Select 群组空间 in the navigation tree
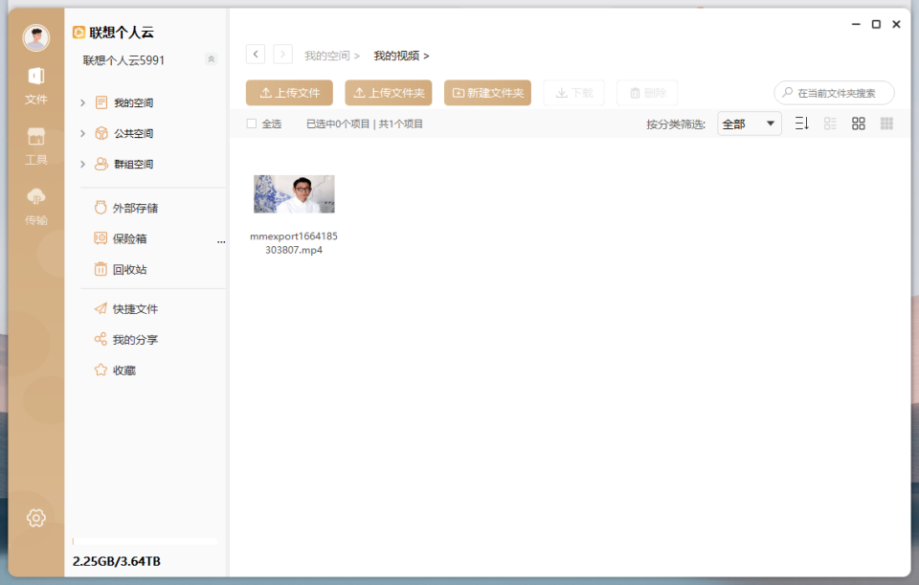Image resolution: width=919 pixels, height=585 pixels. pos(133,164)
